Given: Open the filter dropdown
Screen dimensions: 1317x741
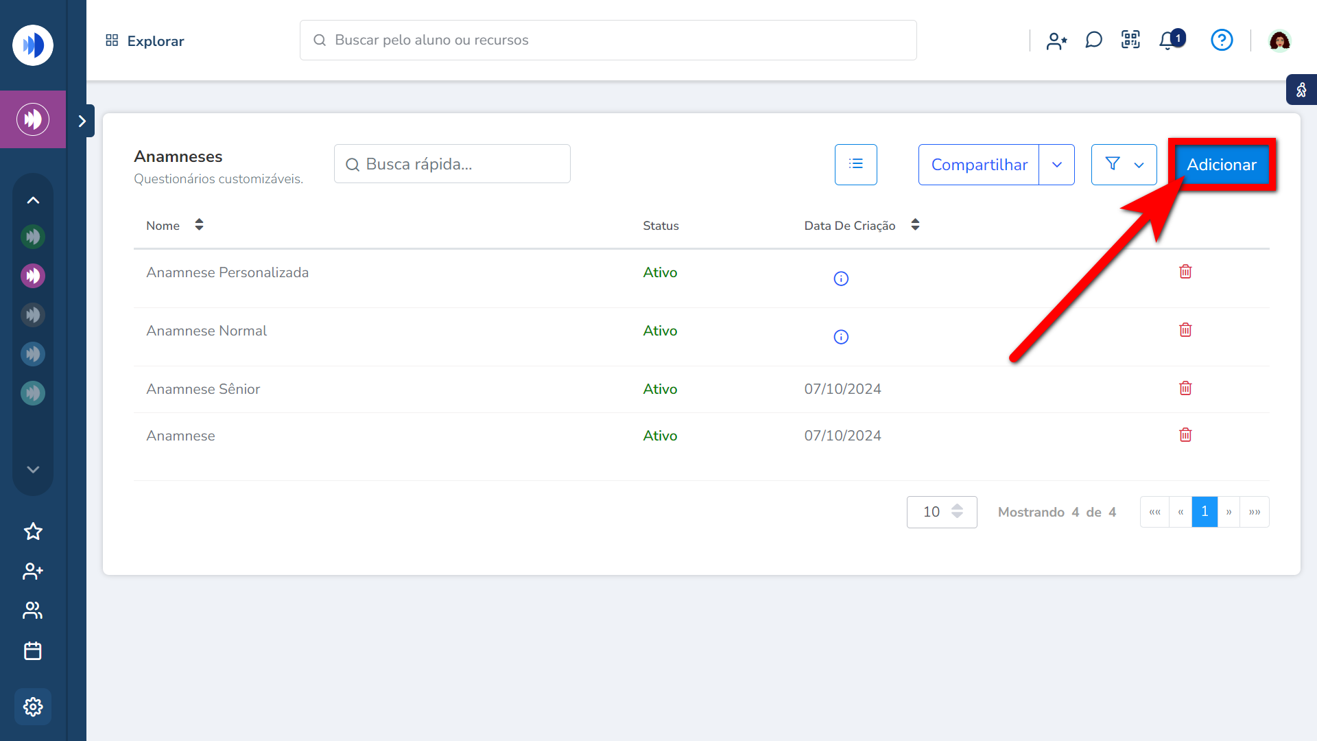Looking at the screenshot, I should tap(1124, 165).
